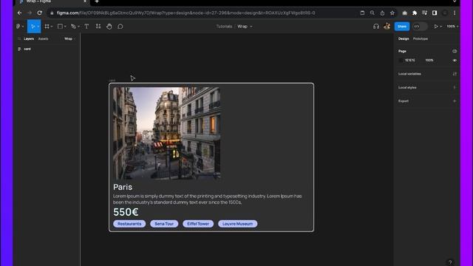Click the Eiffel Tower tag
Image resolution: width=473 pixels, height=266 pixels.
click(198, 224)
